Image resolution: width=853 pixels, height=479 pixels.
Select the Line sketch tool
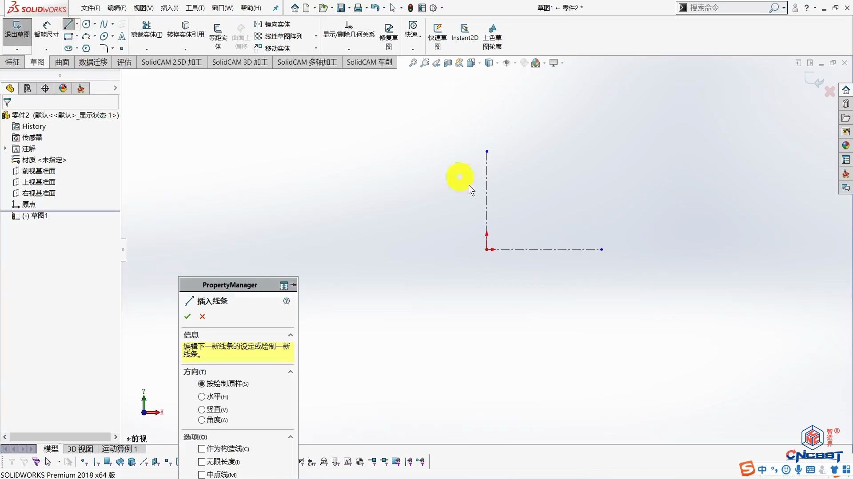tap(68, 24)
